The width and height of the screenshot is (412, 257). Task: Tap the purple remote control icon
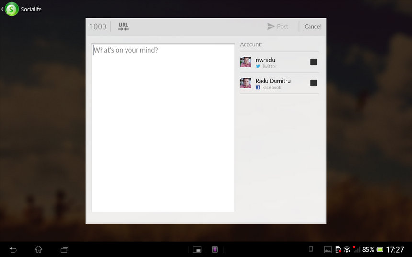pyautogui.click(x=215, y=250)
